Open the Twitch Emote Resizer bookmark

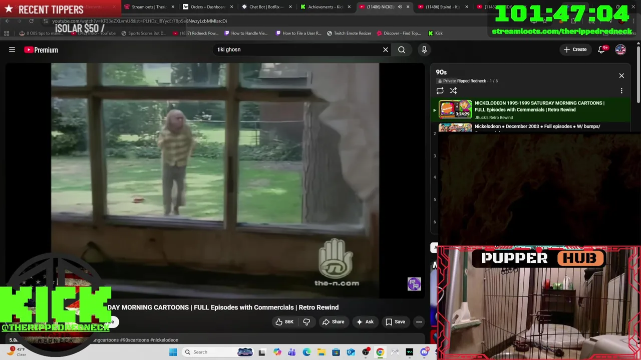349,33
